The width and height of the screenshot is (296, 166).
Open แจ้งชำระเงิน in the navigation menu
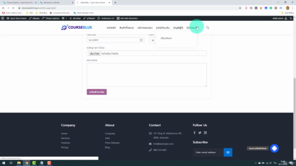click(x=163, y=28)
